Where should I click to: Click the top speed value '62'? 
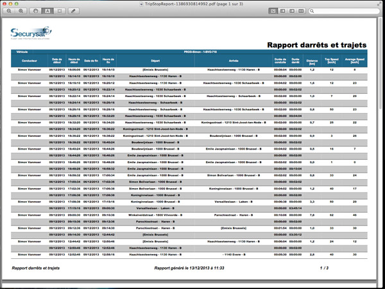pos(332,215)
